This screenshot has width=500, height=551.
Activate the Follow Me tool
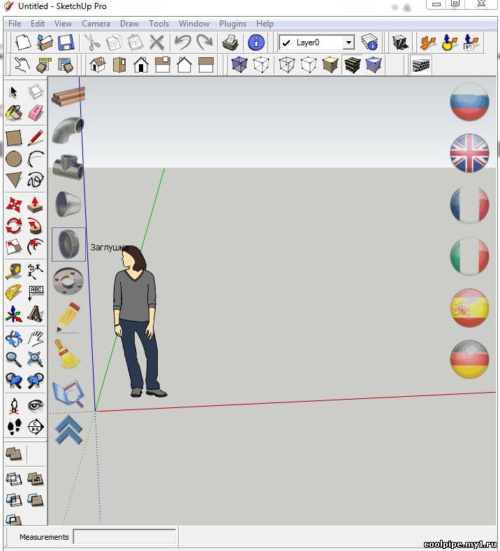[x=36, y=225]
